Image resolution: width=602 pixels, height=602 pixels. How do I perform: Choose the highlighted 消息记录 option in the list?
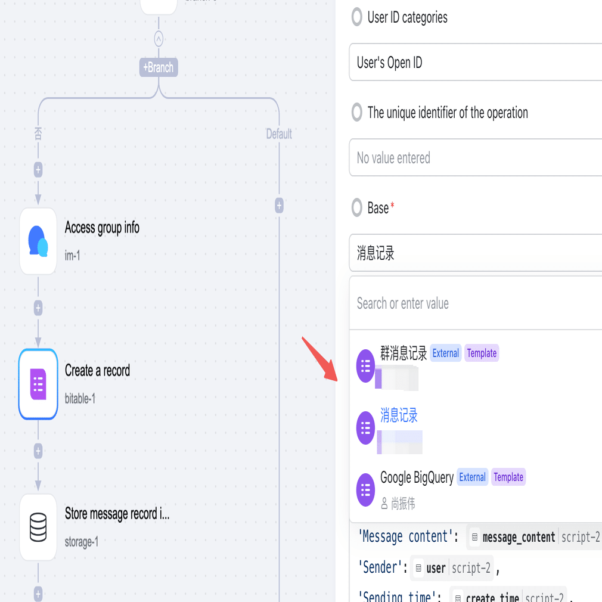pyautogui.click(x=399, y=417)
